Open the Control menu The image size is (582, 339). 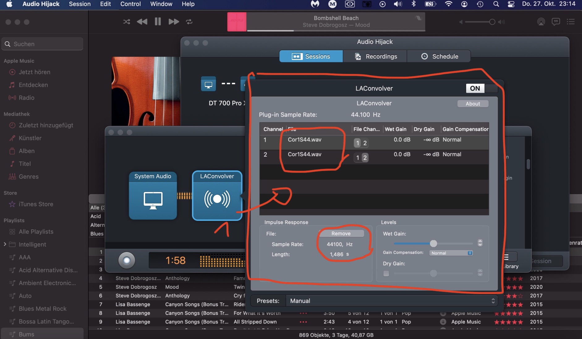pyautogui.click(x=130, y=4)
